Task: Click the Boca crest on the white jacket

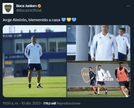Action: click(110, 38)
